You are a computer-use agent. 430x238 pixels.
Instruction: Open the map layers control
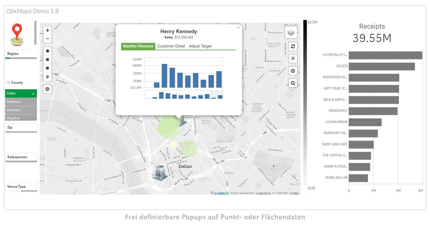pyautogui.click(x=291, y=33)
